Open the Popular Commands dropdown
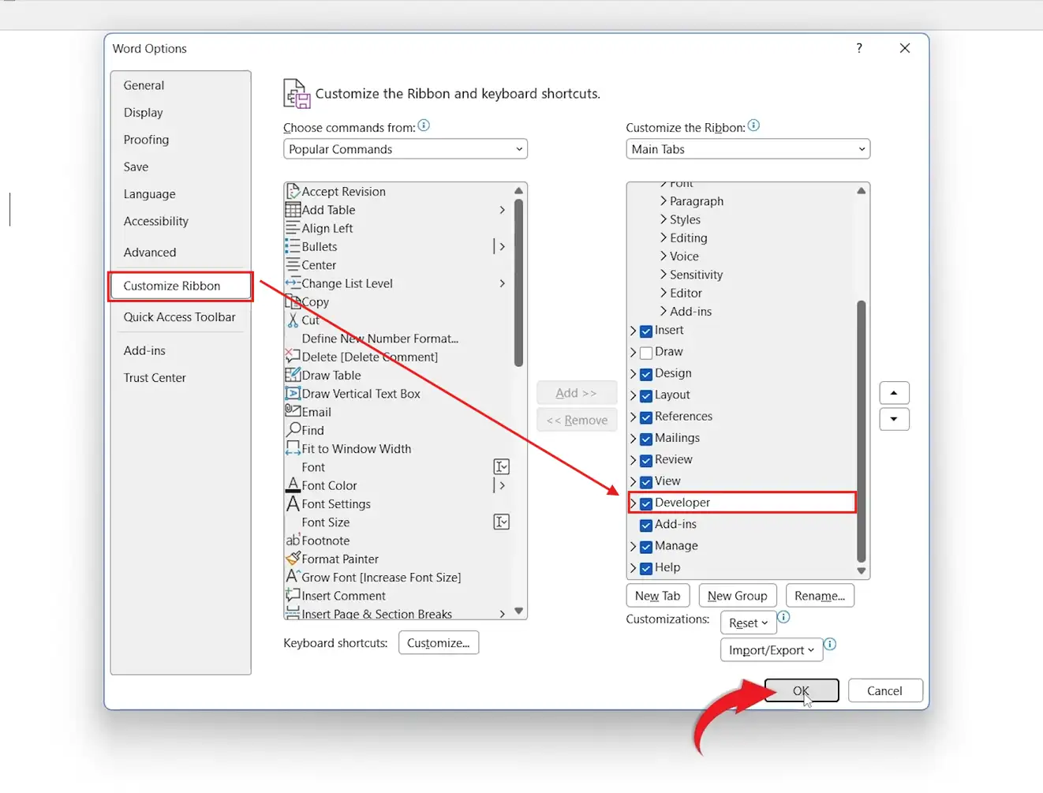Viewport: 1043px width, 793px height. (x=406, y=149)
